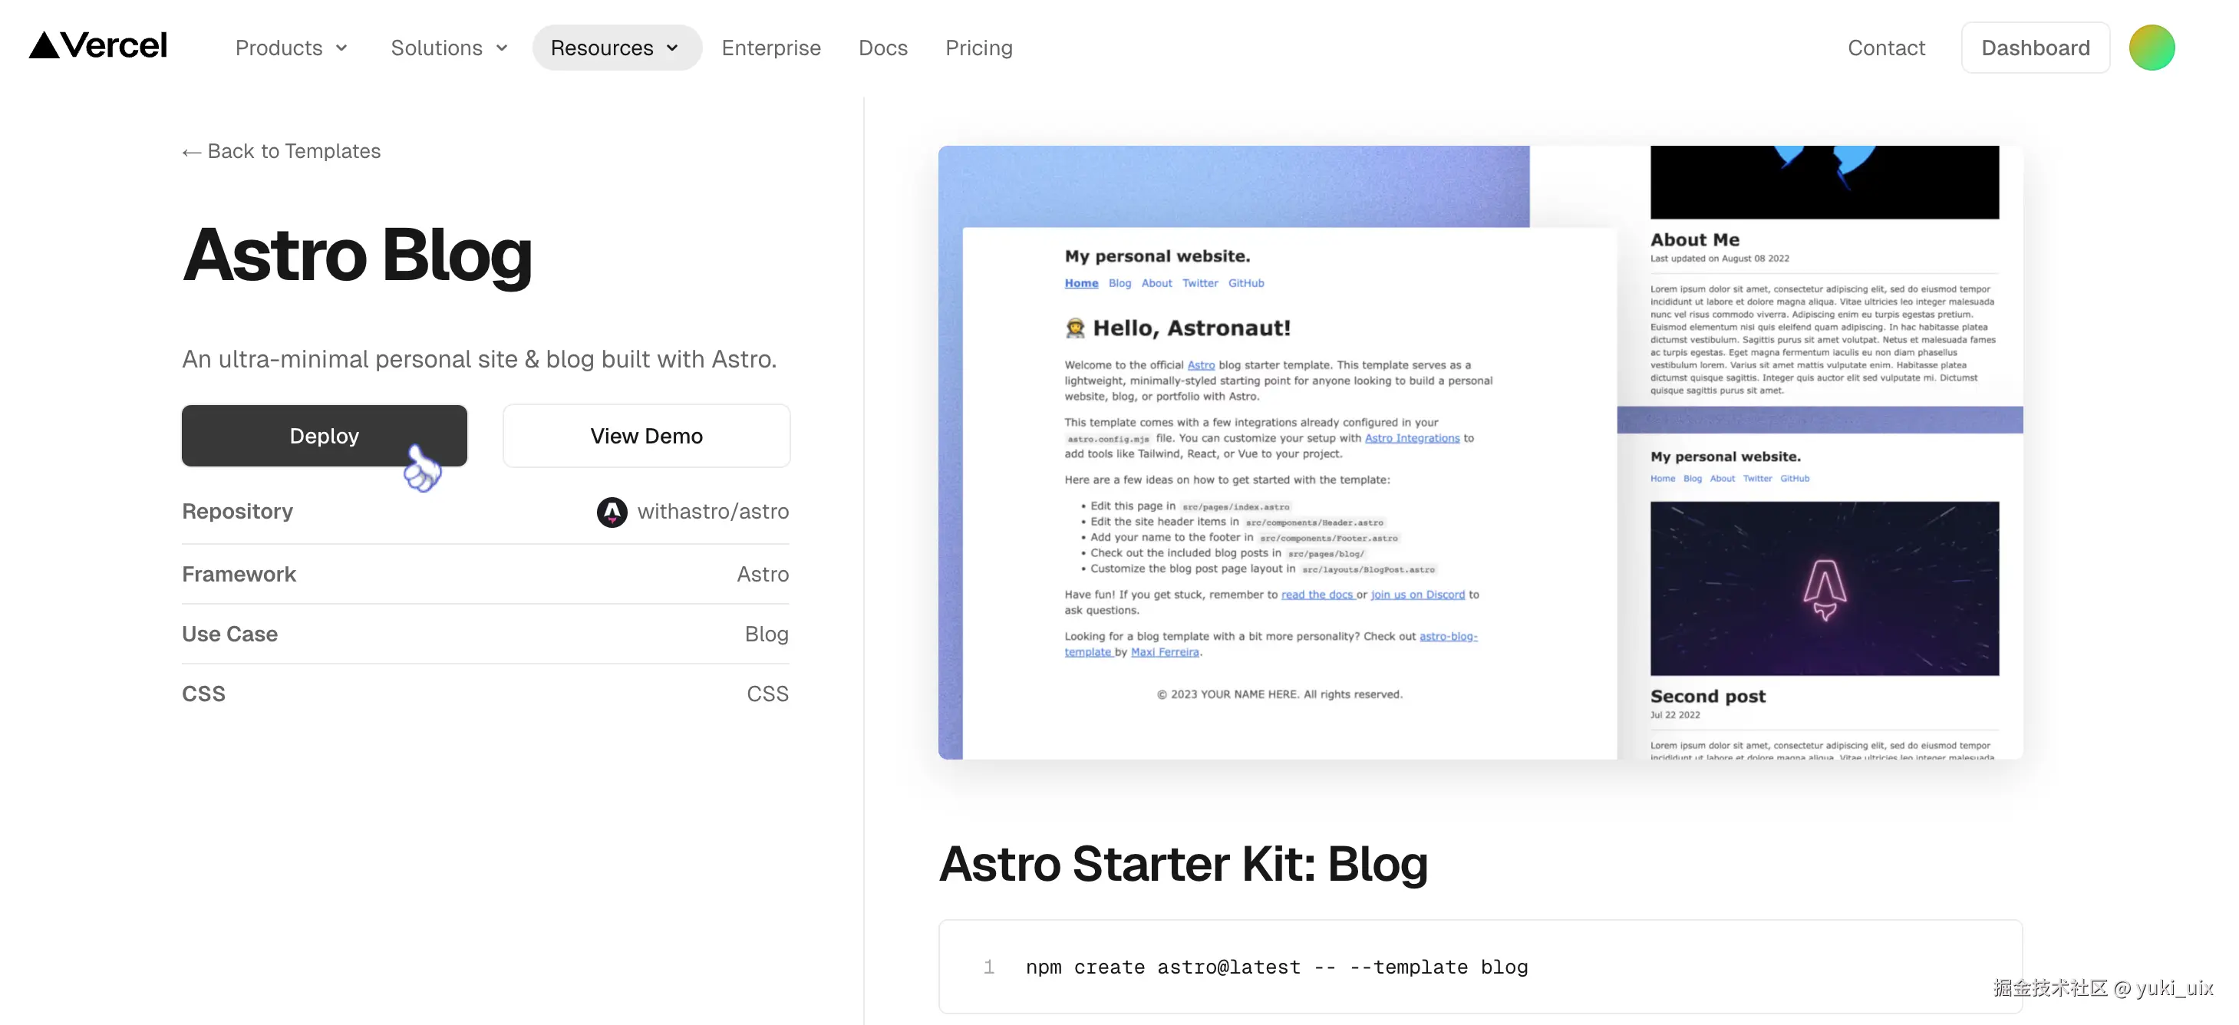View the template demo
Screen dimensions: 2239x1025
647,436
